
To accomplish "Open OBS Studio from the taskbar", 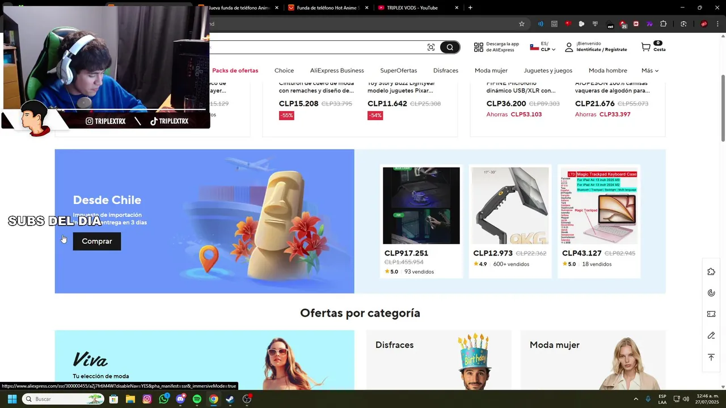I will click(247, 399).
